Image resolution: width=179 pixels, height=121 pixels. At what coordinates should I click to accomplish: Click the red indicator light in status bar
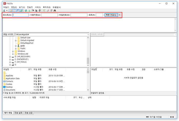(x=173, y=117)
